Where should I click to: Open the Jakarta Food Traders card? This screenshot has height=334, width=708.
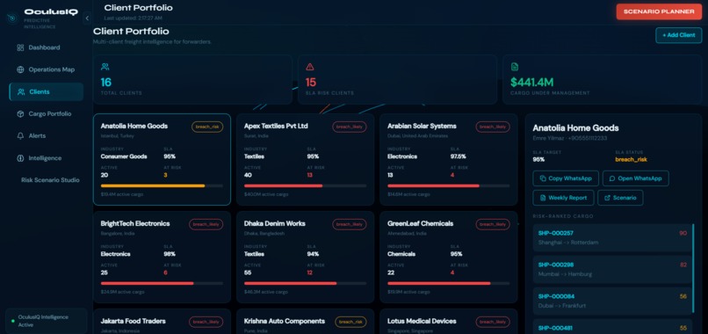162,322
